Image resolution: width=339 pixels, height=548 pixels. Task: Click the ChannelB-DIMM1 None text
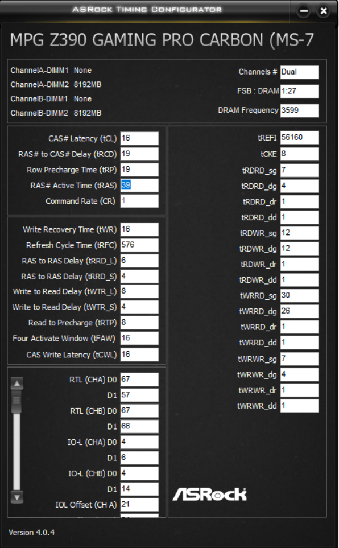tap(51, 99)
